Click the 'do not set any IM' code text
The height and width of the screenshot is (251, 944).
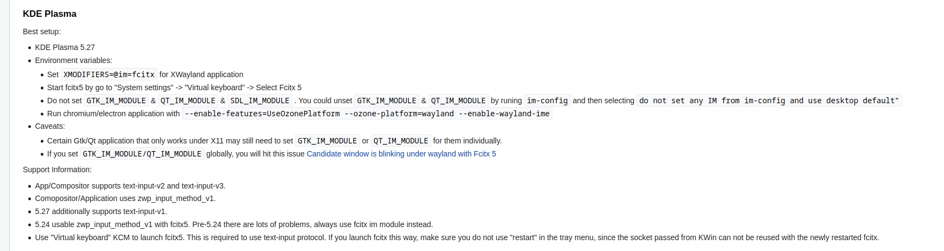pos(769,101)
